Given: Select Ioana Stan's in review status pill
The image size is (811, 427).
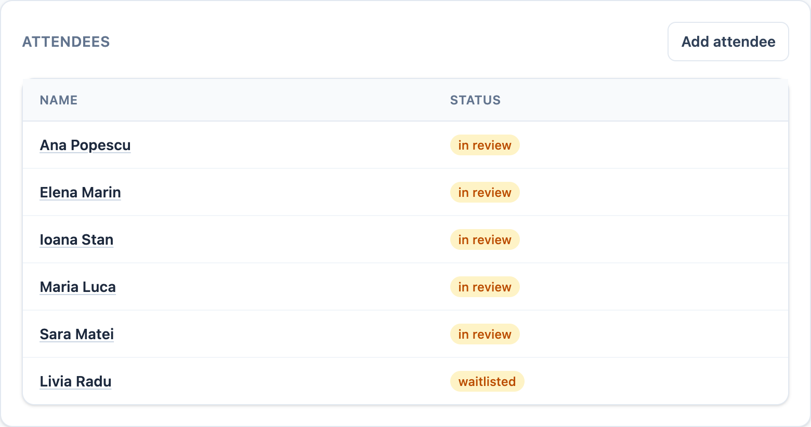Looking at the screenshot, I should click(485, 240).
